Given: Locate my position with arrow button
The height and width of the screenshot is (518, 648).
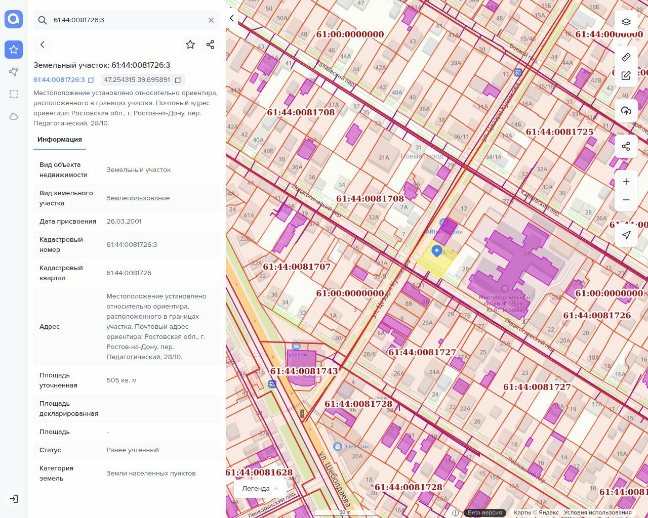Looking at the screenshot, I should (626, 235).
